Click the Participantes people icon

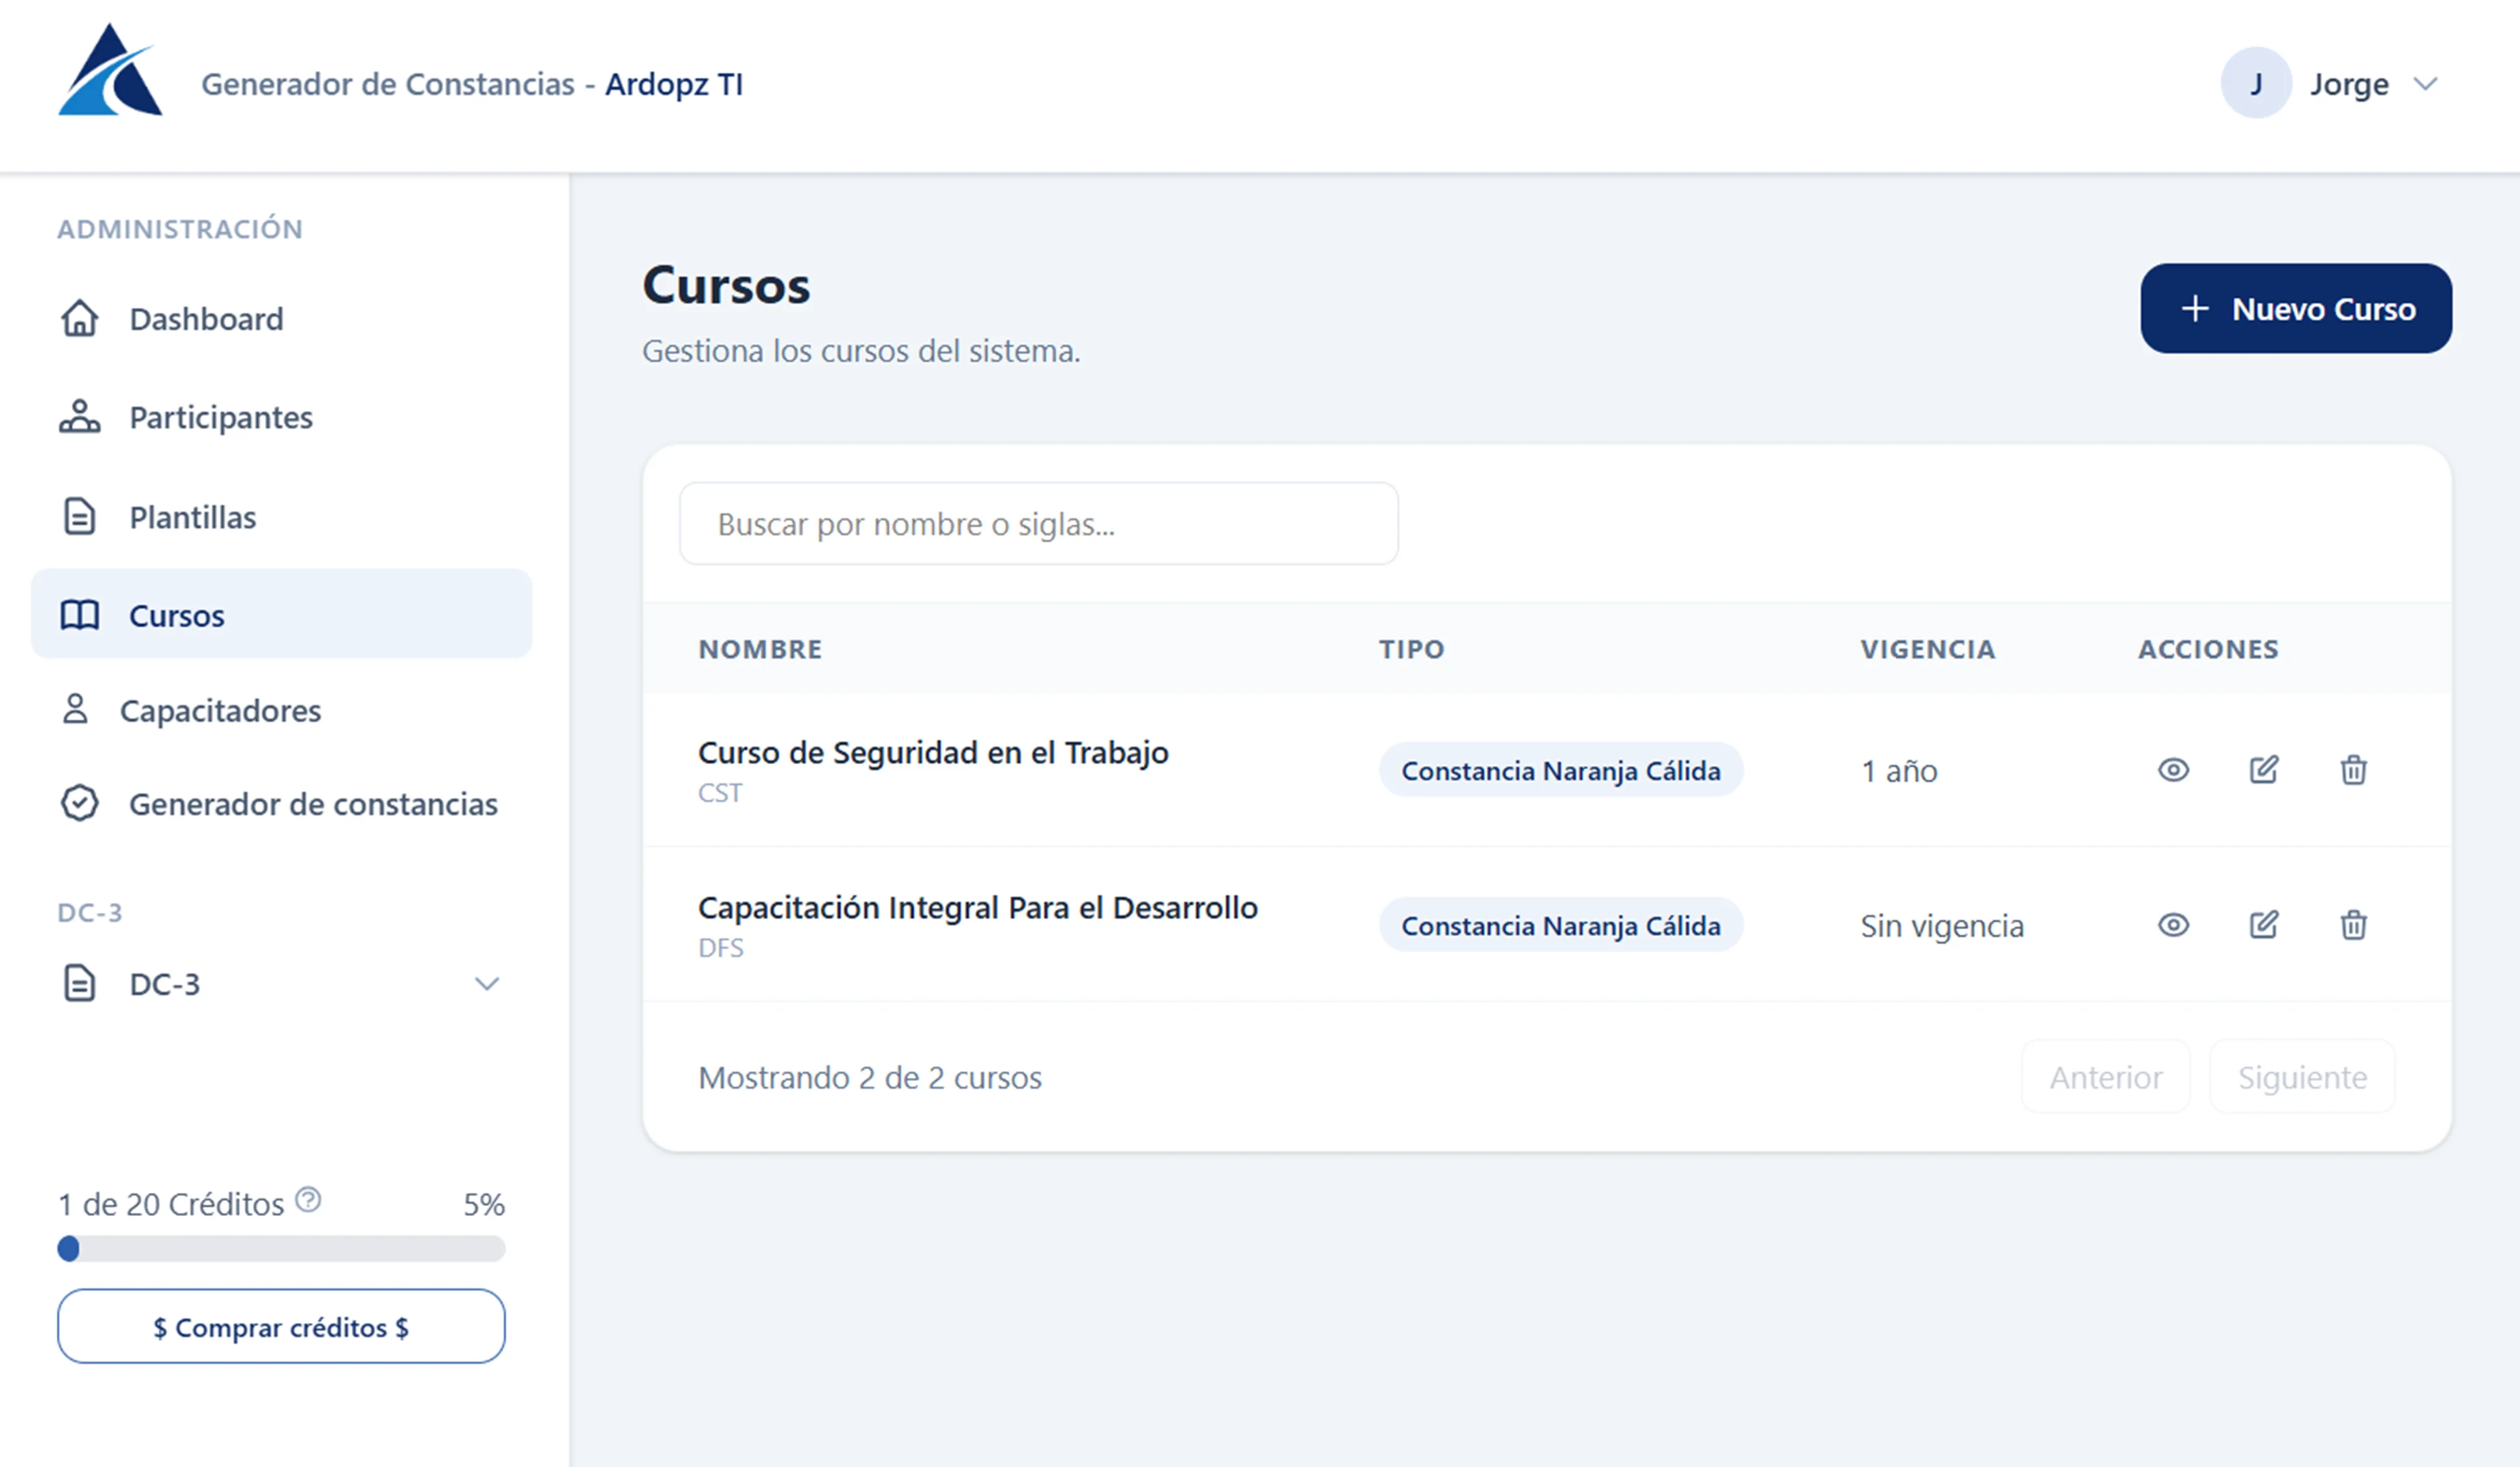pyautogui.click(x=80, y=417)
